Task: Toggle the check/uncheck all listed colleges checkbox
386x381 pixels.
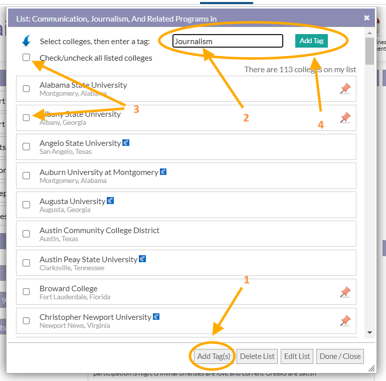Action: click(x=27, y=58)
